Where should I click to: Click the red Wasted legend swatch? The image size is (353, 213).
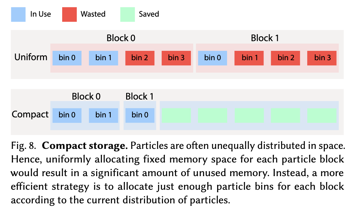click(x=69, y=15)
